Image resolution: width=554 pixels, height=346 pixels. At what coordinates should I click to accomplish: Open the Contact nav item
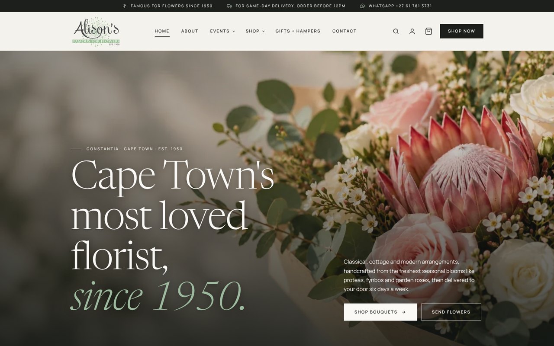[345, 31]
